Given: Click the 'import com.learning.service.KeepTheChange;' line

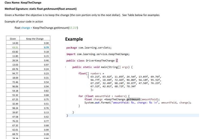Looking at the screenshot, I should coord(98,54).
